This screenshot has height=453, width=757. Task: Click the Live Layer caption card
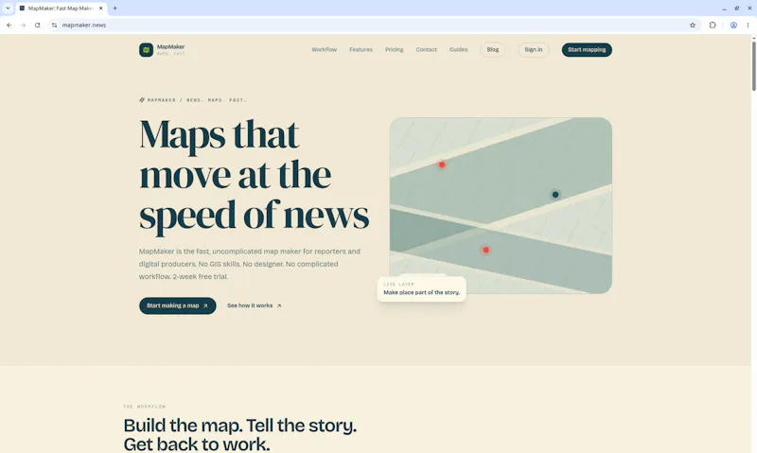(x=421, y=288)
